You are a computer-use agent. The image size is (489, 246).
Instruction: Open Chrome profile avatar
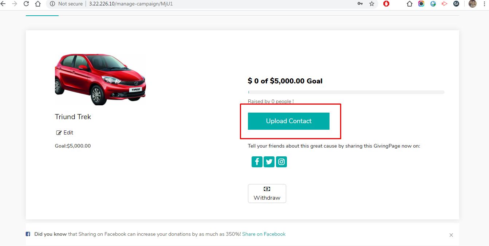pos(473,4)
